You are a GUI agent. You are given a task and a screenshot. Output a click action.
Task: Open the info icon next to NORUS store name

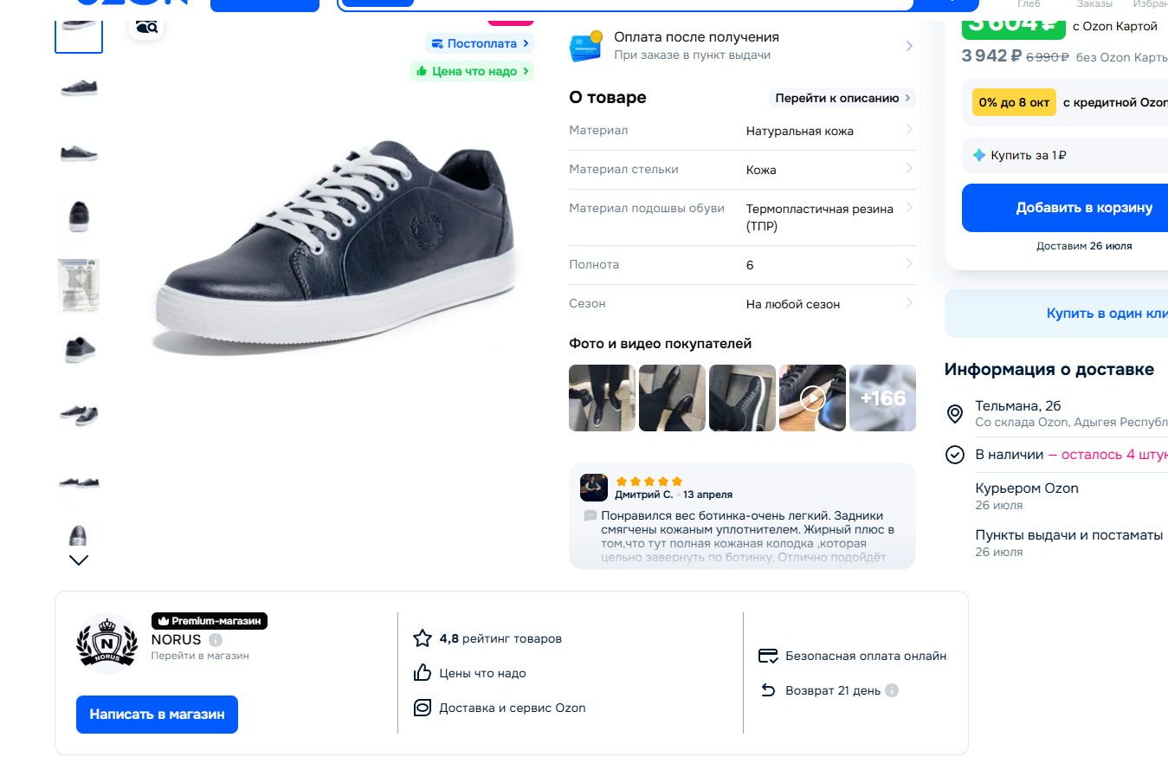216,640
